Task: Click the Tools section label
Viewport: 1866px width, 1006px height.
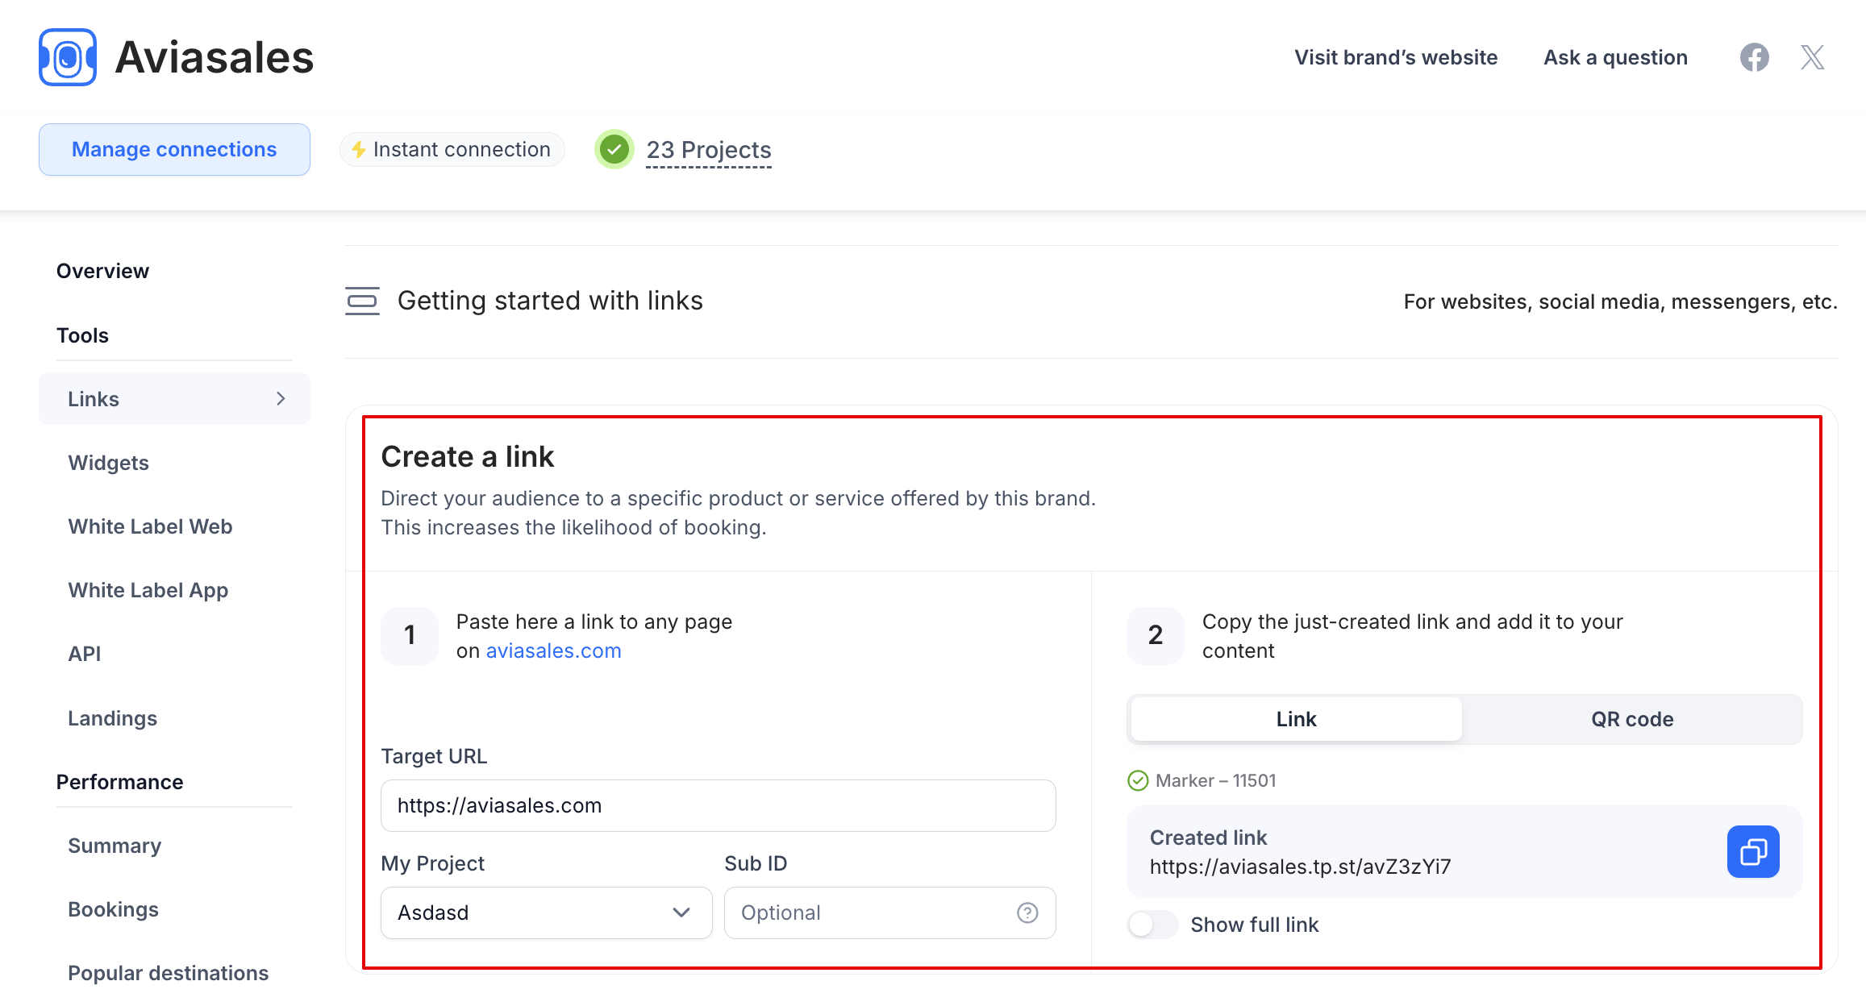Action: [82, 335]
